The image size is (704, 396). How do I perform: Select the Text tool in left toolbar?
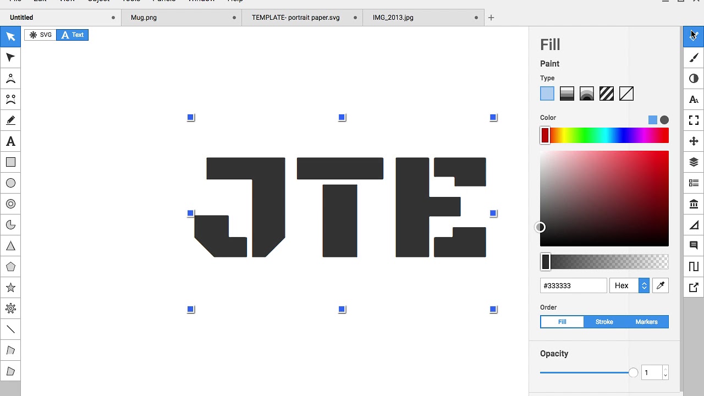10,141
